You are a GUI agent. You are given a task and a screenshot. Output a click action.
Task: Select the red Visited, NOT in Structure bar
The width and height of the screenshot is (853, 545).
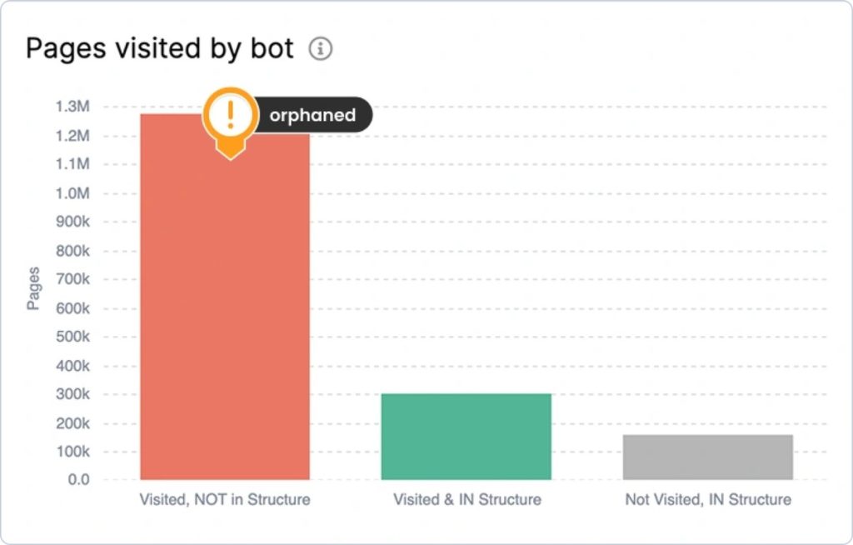point(225,317)
